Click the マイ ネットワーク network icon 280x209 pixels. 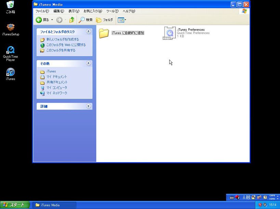click(42, 93)
